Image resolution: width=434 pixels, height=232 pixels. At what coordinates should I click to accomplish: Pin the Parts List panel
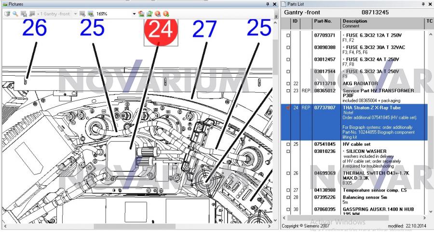[x=422, y=4]
